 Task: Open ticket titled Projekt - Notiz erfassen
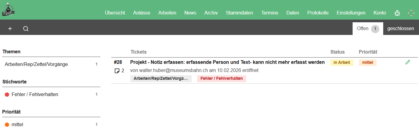pos(227,62)
